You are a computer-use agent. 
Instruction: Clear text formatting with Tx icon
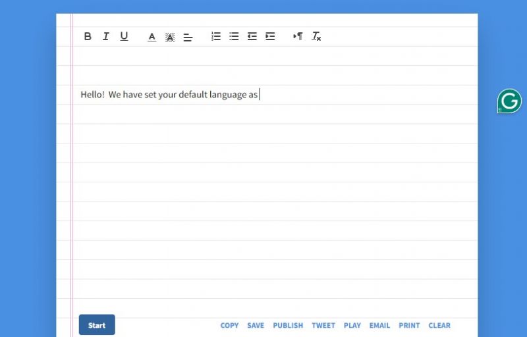316,37
